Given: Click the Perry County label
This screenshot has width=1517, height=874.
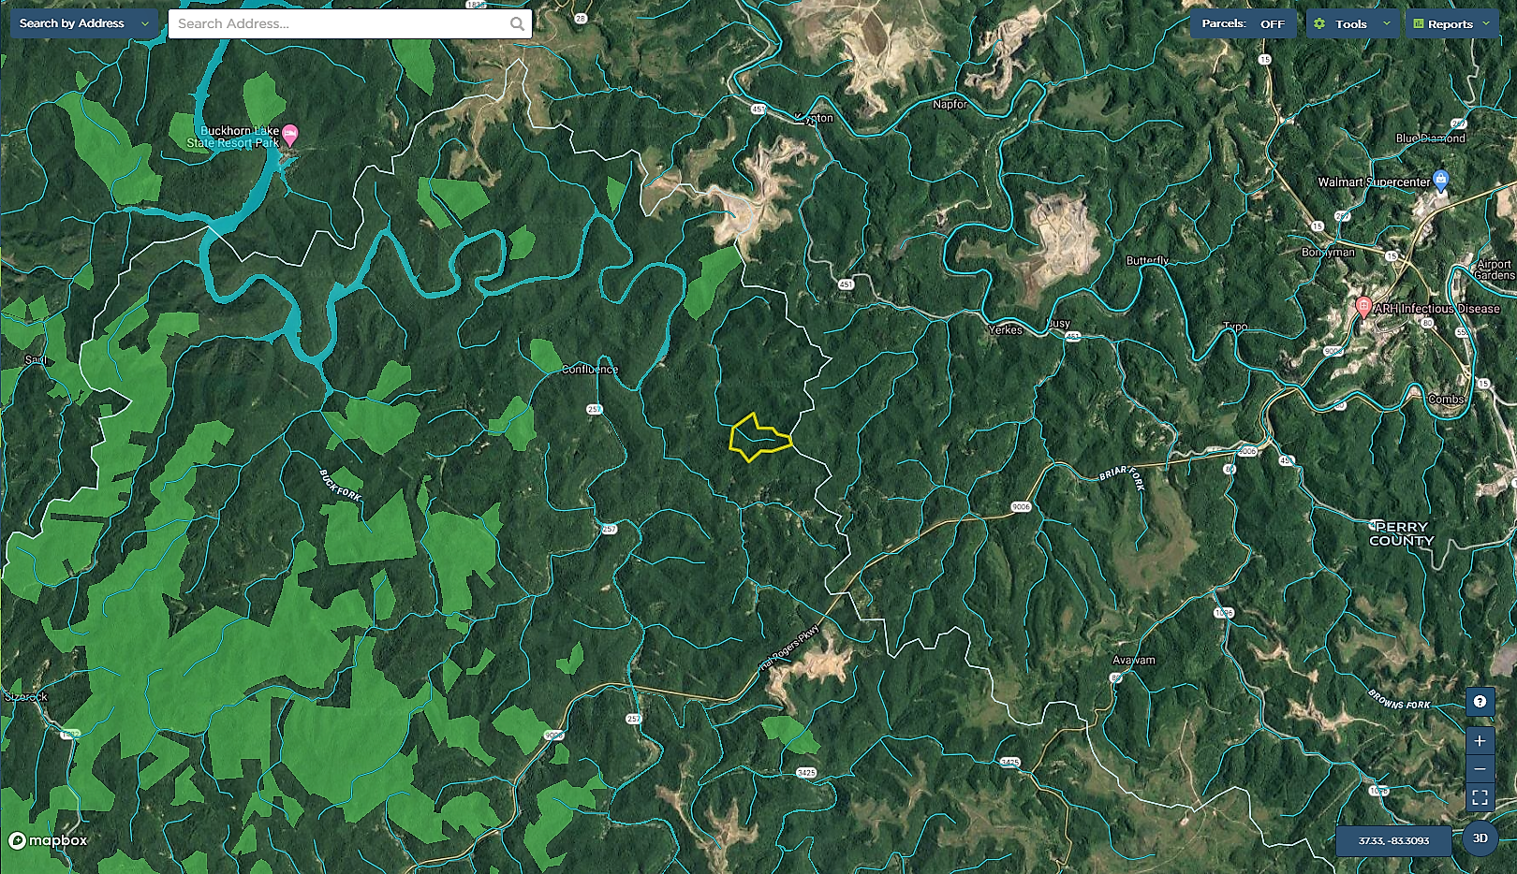Looking at the screenshot, I should [x=1402, y=533].
